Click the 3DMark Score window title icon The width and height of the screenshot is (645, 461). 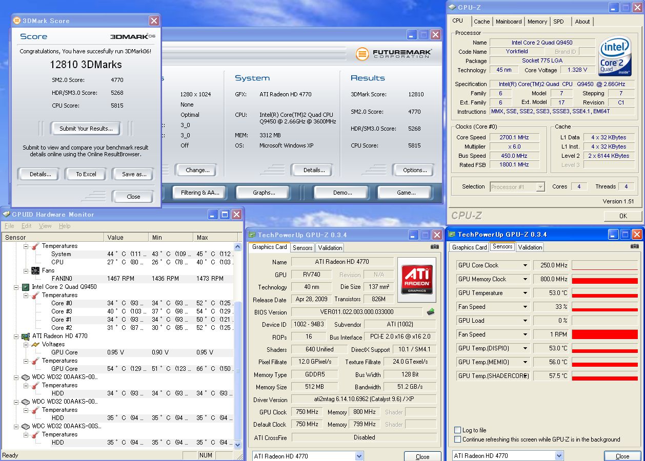coord(16,20)
